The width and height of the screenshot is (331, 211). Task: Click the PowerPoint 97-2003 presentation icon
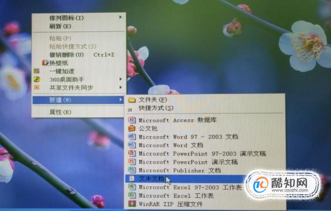132,153
